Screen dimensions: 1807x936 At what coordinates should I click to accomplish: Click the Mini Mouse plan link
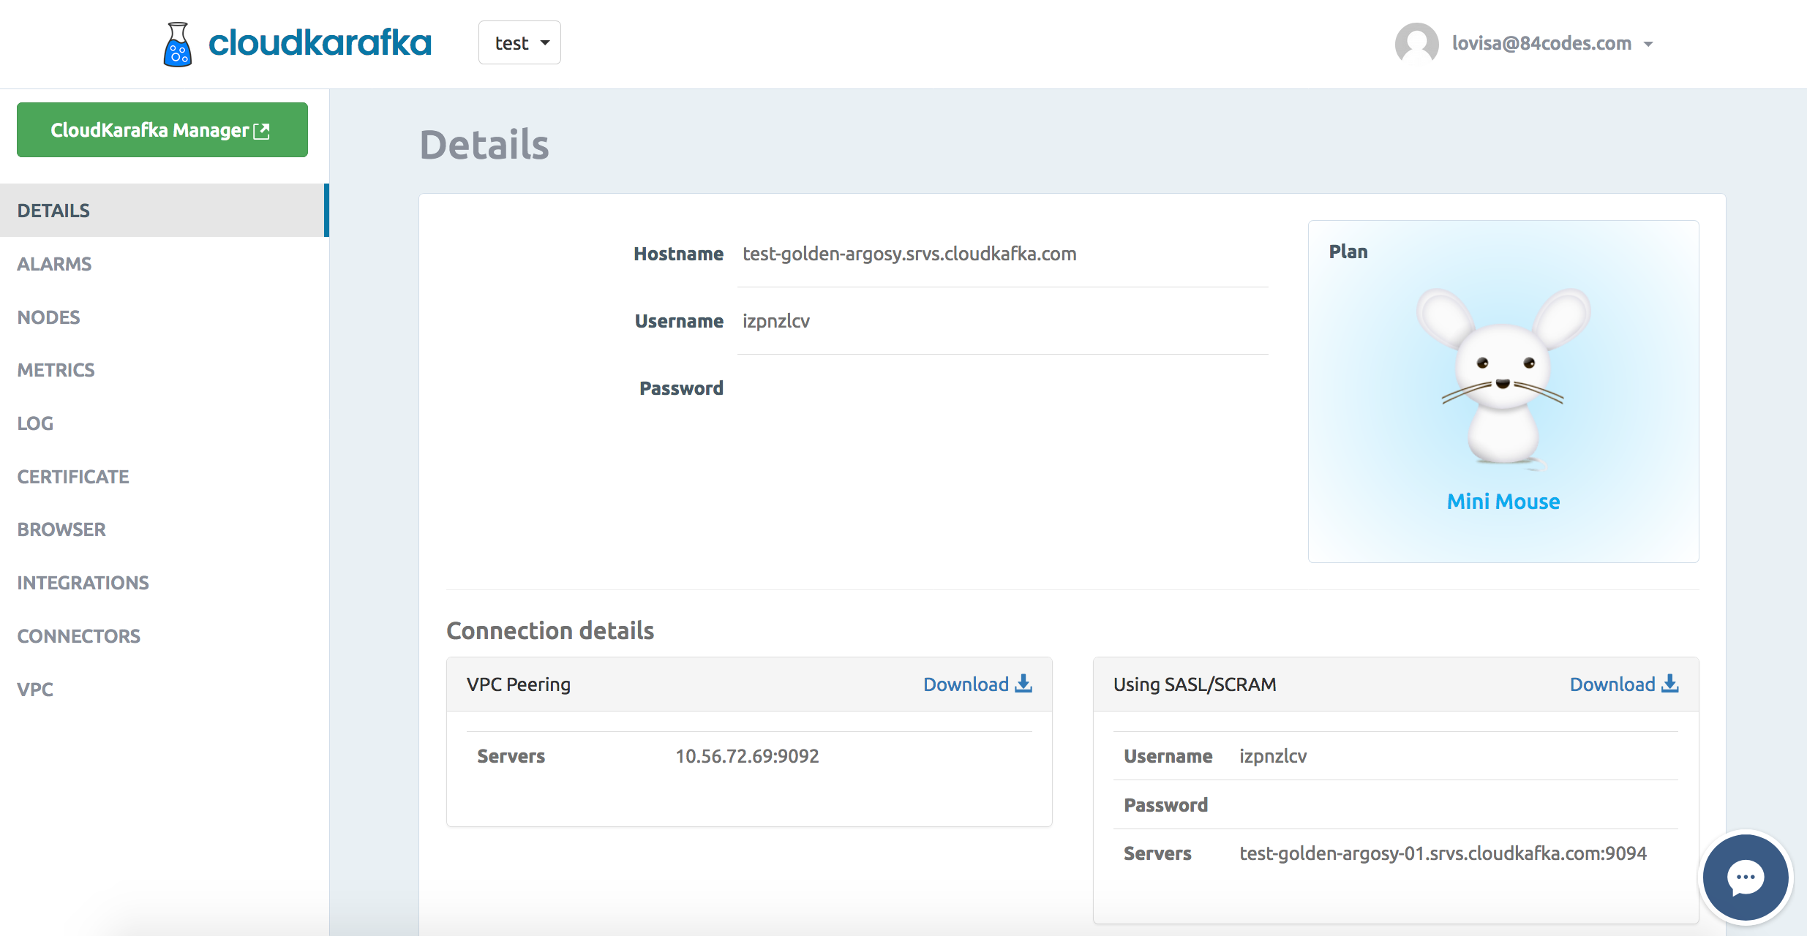click(x=1503, y=502)
